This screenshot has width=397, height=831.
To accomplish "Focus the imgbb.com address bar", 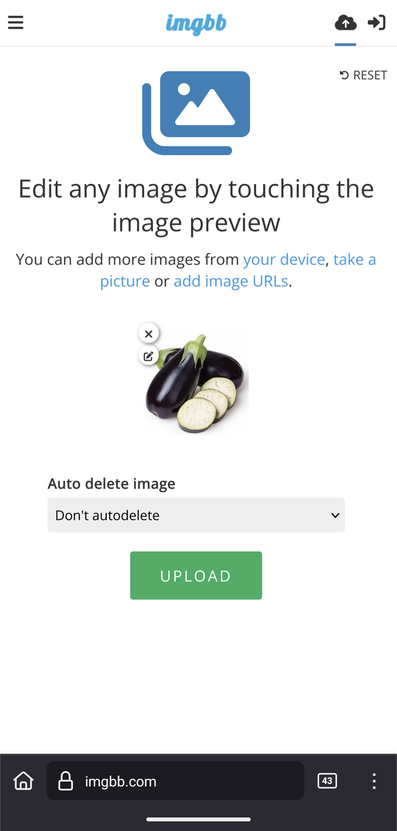I will pyautogui.click(x=176, y=781).
